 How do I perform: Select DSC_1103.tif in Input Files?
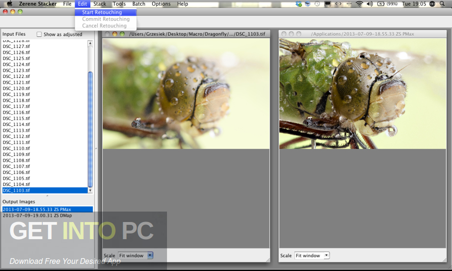tap(45, 190)
